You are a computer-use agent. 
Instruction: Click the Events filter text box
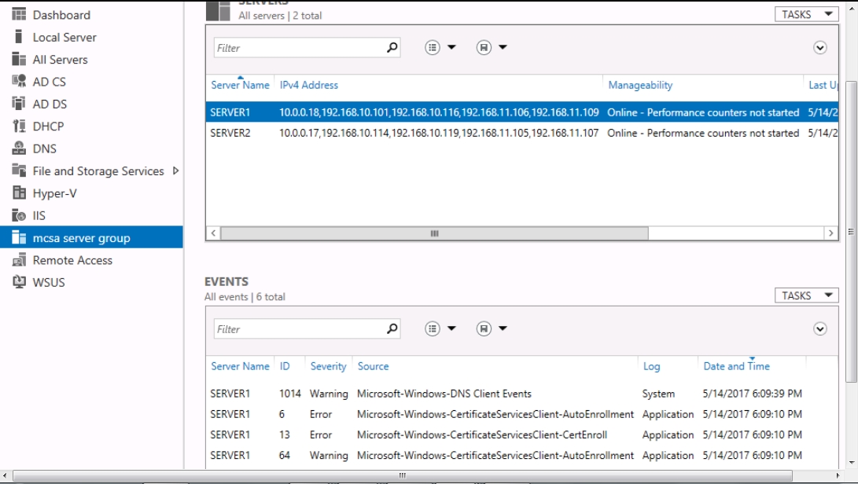[300, 328]
